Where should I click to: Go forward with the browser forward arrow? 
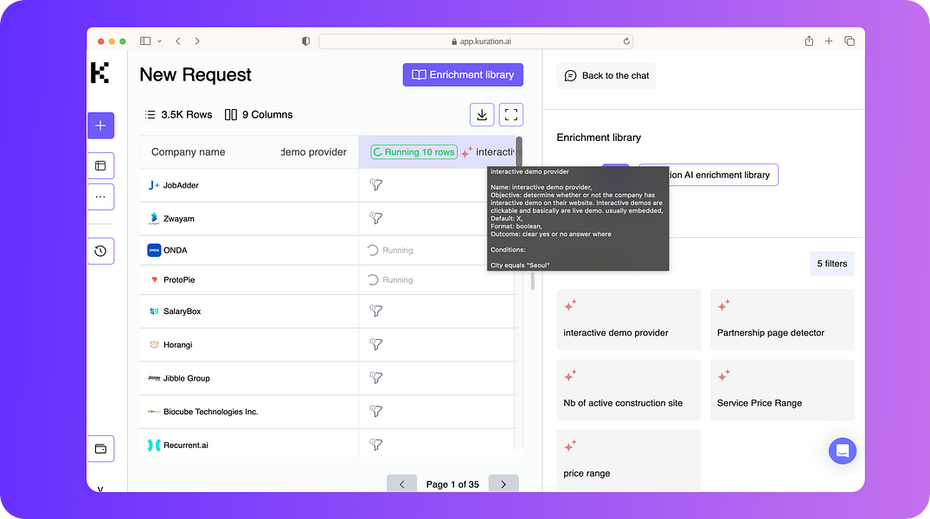197,41
